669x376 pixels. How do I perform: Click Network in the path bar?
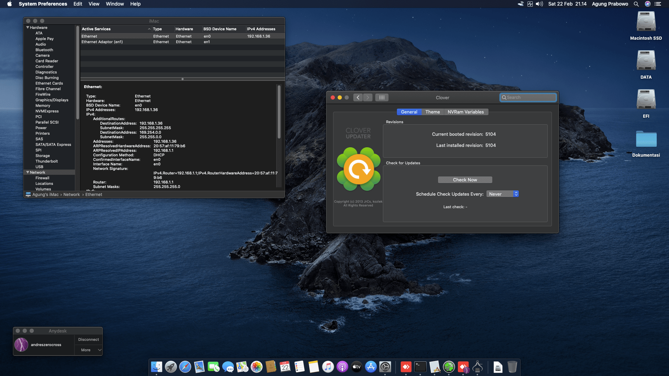point(71,195)
